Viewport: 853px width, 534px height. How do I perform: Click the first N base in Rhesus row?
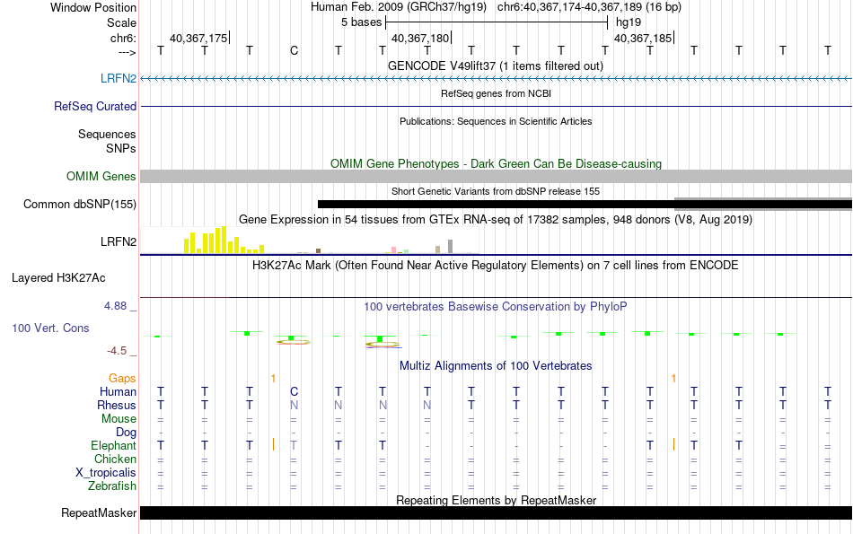tap(294, 405)
